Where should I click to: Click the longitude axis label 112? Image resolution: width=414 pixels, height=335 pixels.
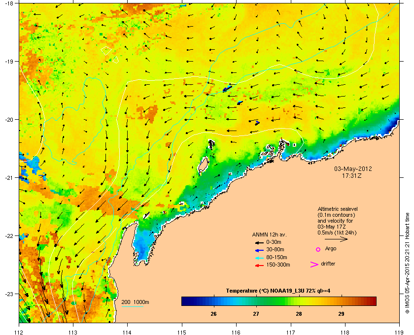click(19, 332)
